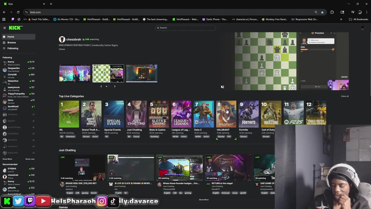The image size is (371, 209).
Task: Open the Just Chatting category card
Action: (x=136, y=114)
